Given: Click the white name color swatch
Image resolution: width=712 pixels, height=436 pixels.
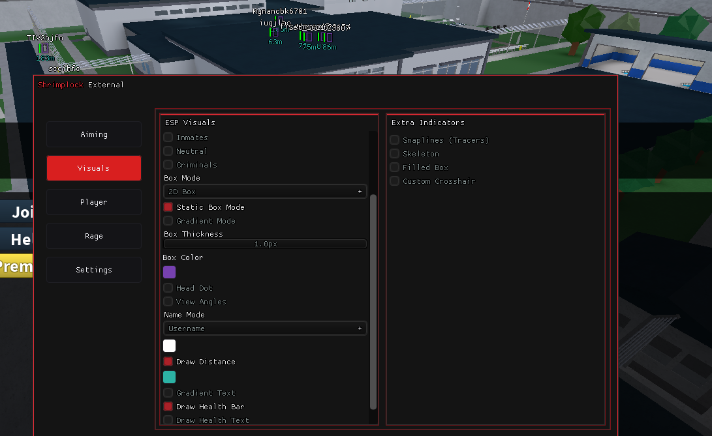Looking at the screenshot, I should (x=170, y=345).
